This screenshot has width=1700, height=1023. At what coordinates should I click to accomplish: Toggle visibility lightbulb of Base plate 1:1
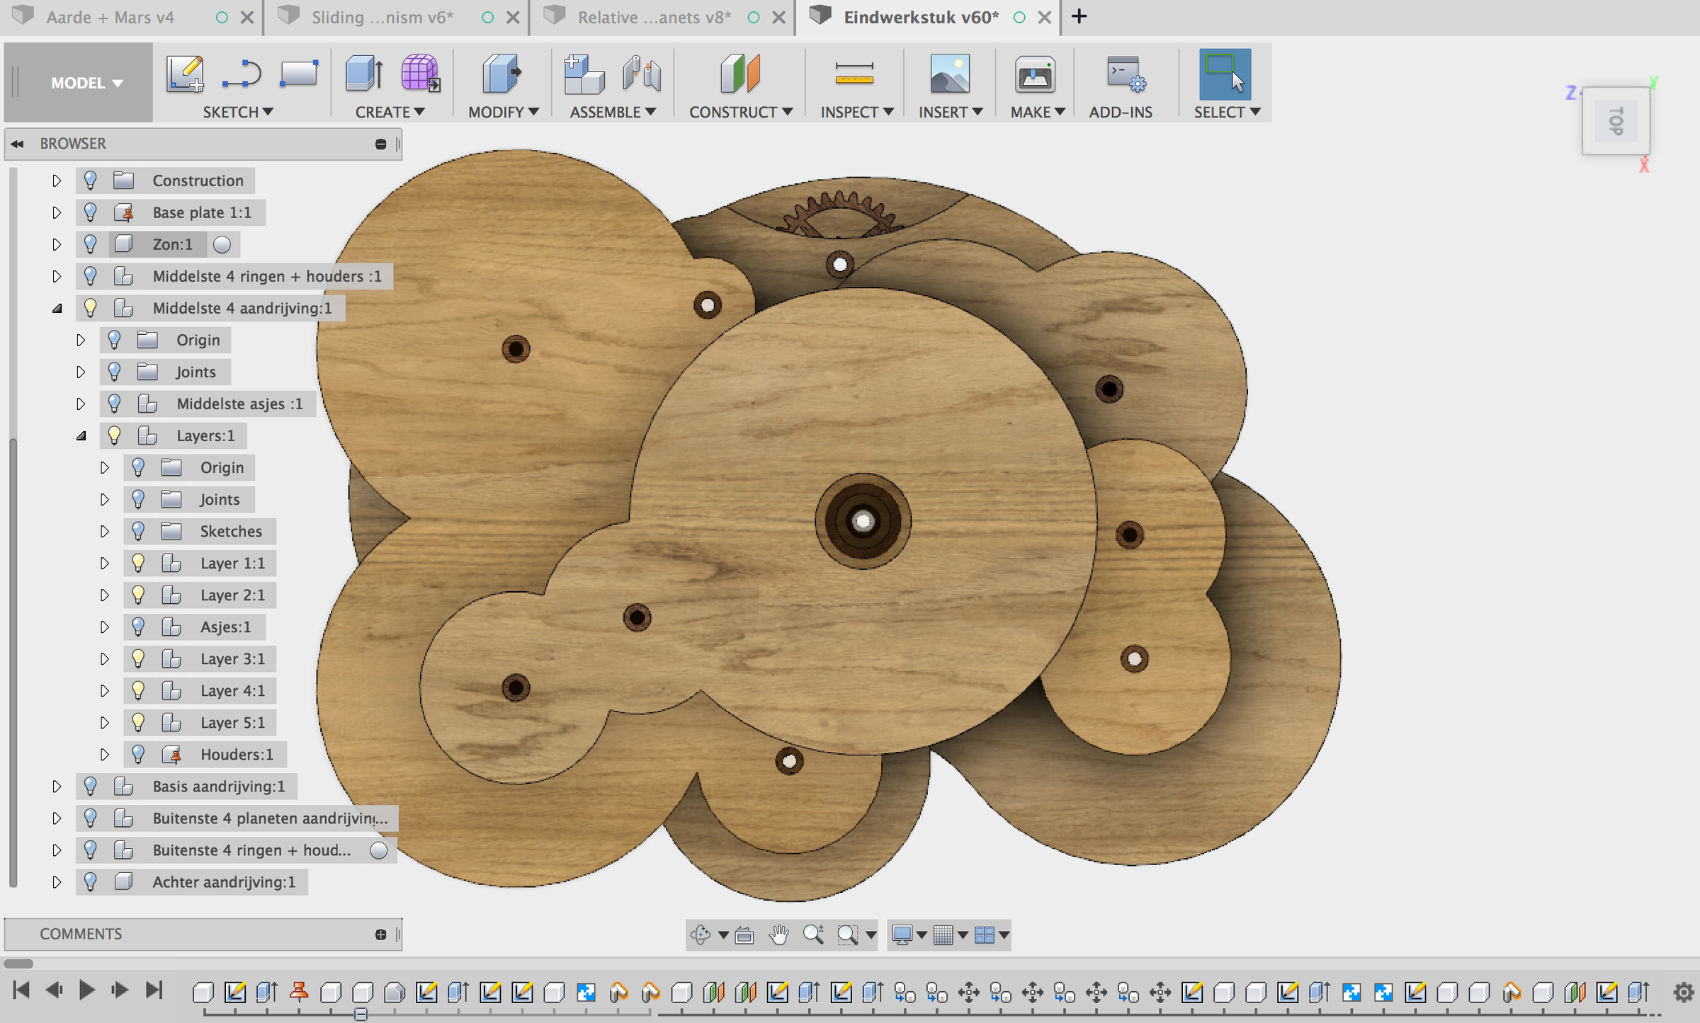90,212
